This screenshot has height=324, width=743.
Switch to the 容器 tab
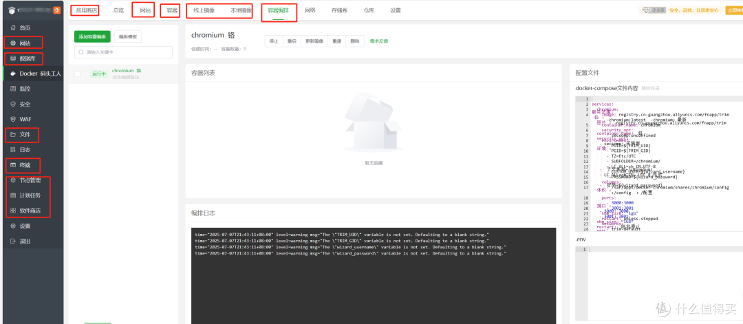pyautogui.click(x=172, y=10)
